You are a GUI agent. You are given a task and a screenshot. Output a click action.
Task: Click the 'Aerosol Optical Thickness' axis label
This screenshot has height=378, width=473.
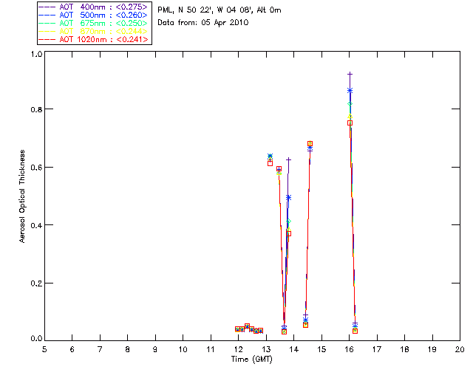click(22, 196)
